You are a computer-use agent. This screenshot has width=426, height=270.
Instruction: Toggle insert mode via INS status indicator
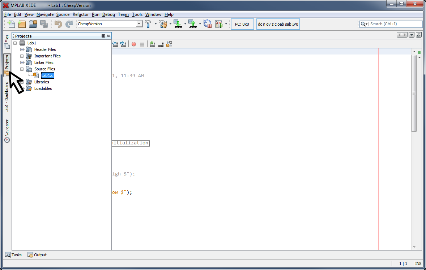[x=418, y=264]
